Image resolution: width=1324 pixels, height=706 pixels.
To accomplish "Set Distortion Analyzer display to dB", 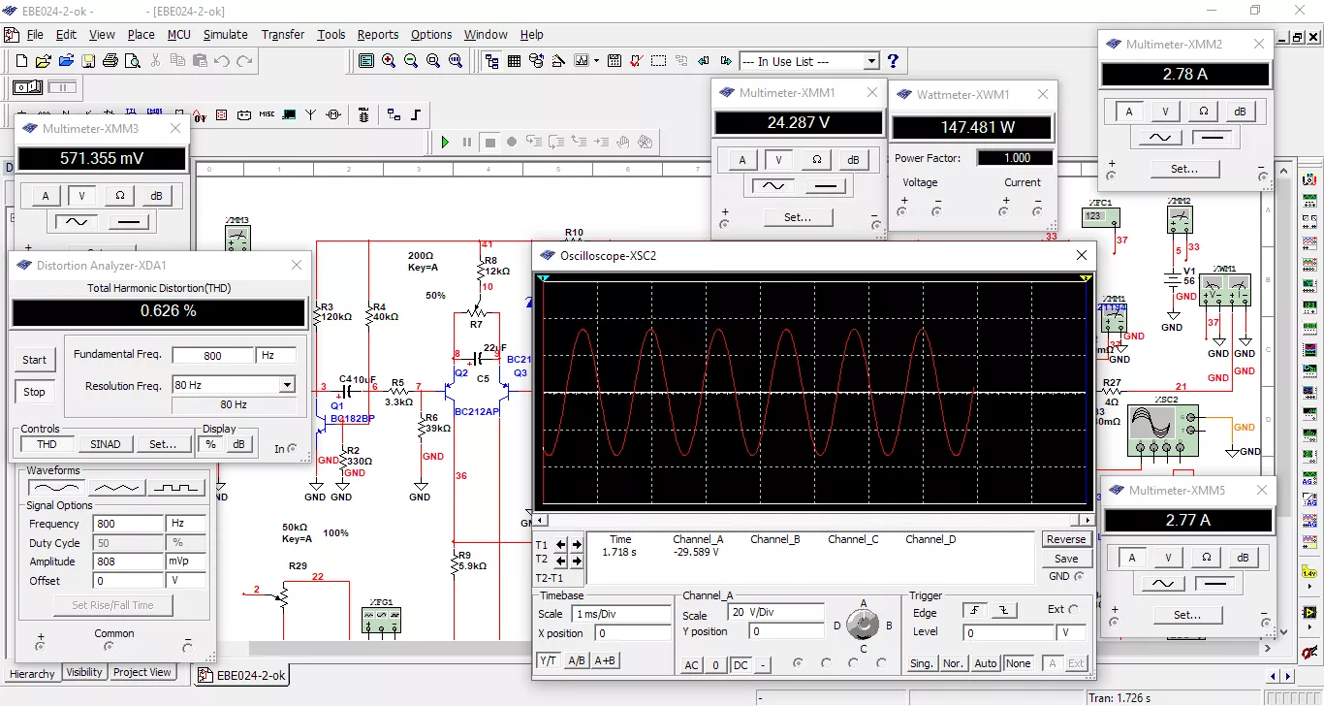I will pyautogui.click(x=237, y=444).
